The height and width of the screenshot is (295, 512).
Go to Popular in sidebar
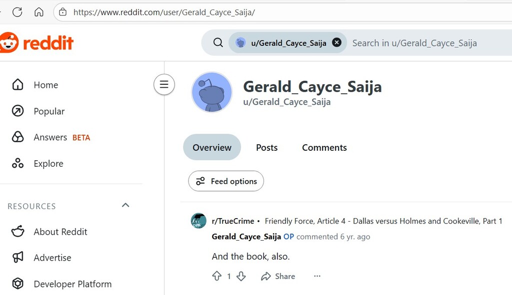[49, 111]
